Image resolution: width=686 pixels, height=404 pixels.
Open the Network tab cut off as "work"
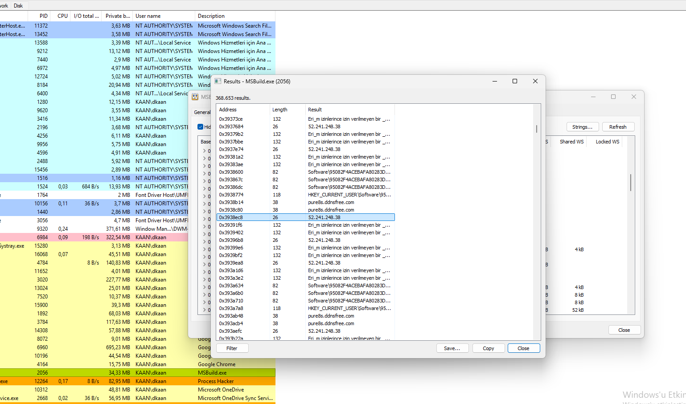4,6
